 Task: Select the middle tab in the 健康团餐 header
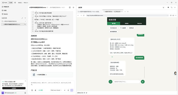click(x=127, y=24)
